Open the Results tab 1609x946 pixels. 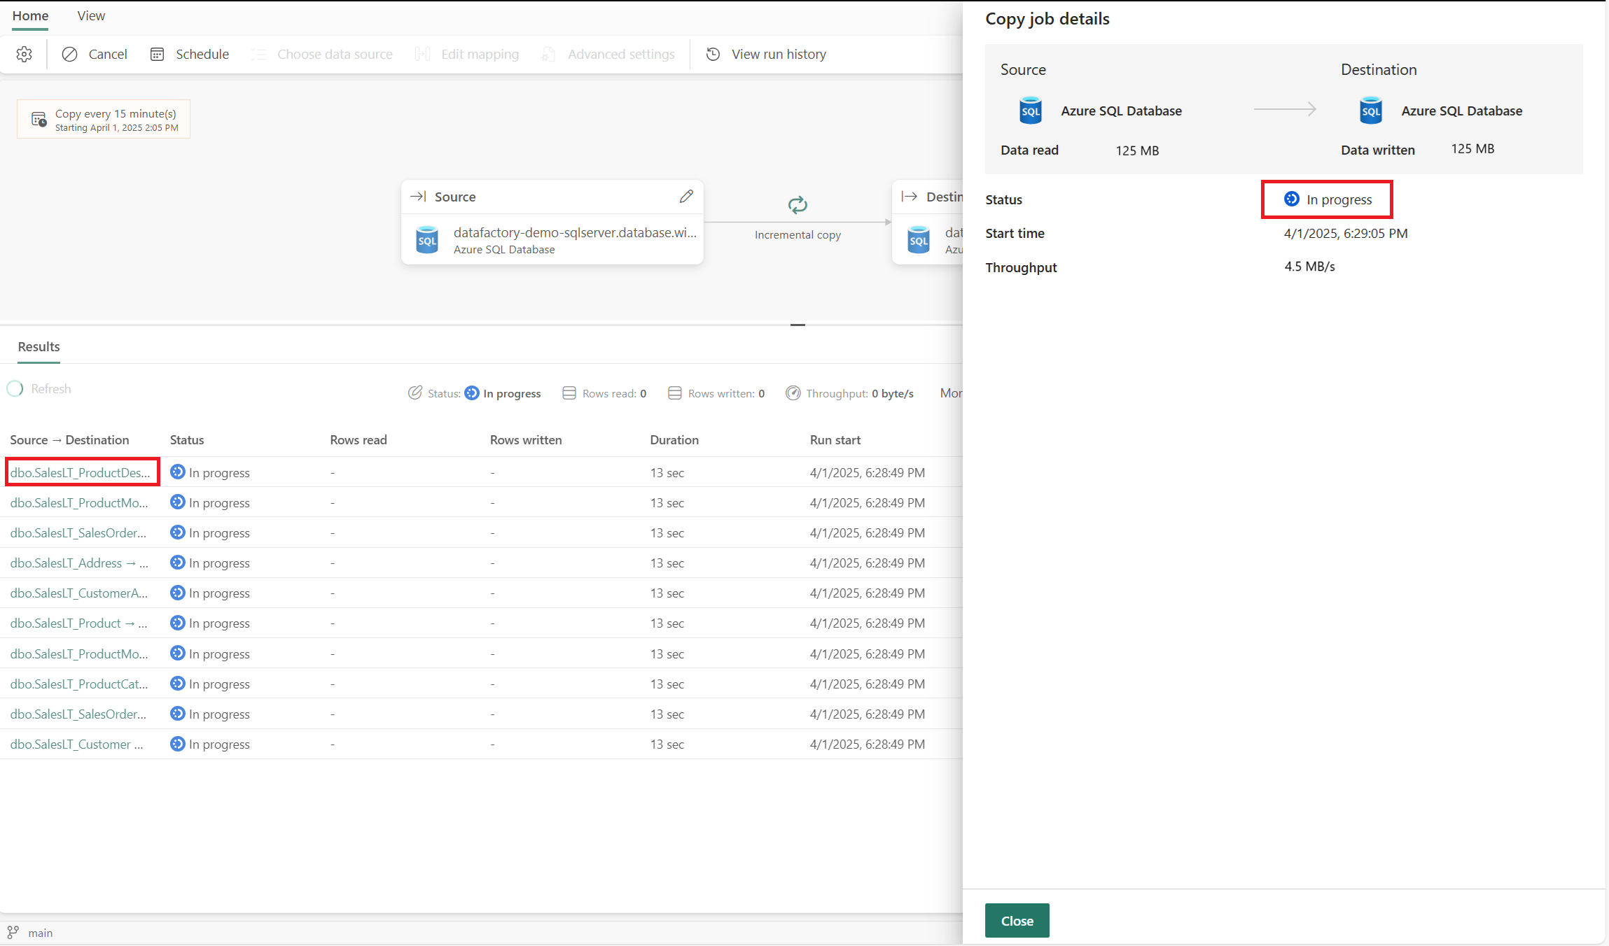coord(39,346)
